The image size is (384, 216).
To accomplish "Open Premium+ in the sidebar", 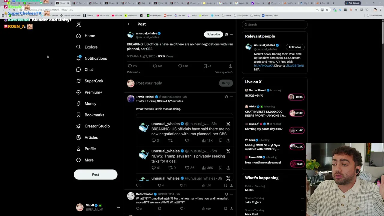I will [x=89, y=92].
